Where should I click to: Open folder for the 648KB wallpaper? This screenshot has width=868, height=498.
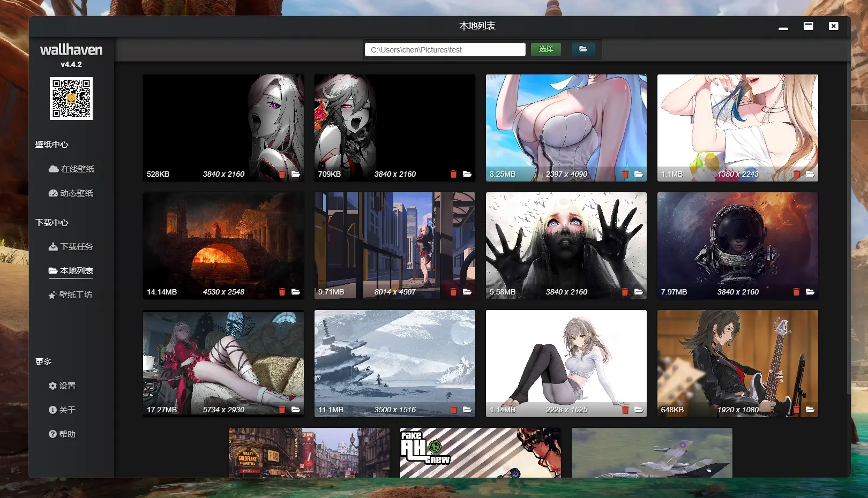810,410
